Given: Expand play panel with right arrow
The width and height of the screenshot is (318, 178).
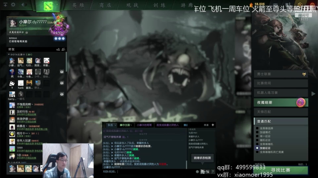Looking at the screenshot, I should pos(313,94).
